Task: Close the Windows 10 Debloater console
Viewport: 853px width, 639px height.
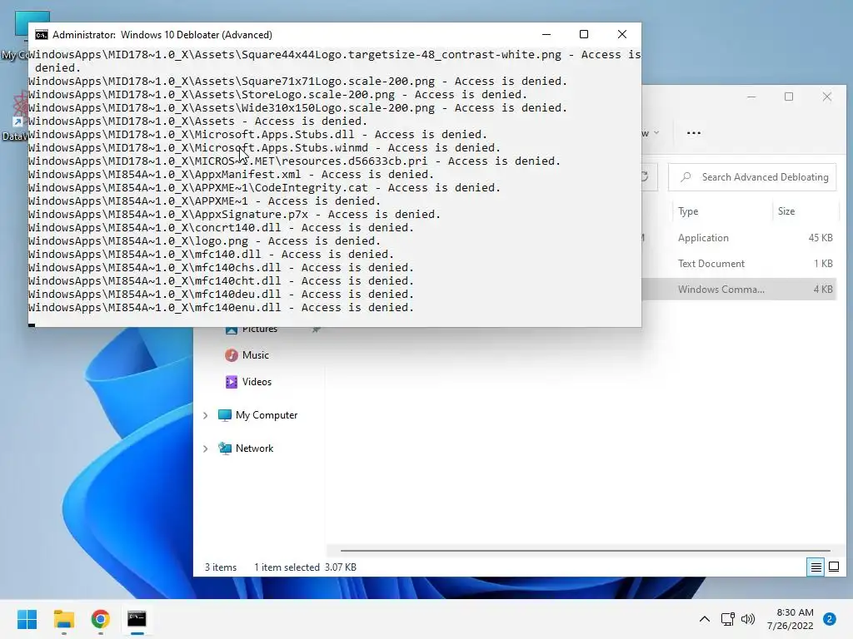Action: [x=621, y=34]
